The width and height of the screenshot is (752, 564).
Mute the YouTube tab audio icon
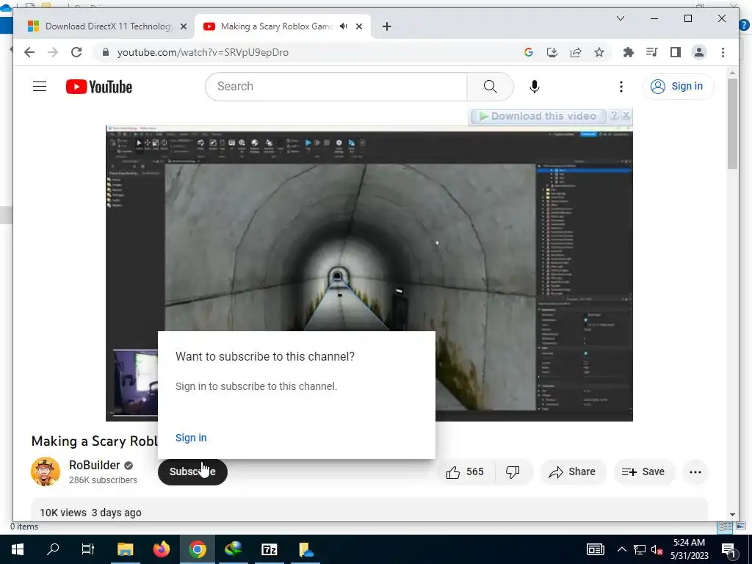pos(344,26)
